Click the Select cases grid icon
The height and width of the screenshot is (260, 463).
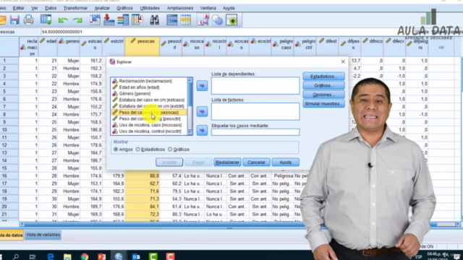tap(186, 20)
